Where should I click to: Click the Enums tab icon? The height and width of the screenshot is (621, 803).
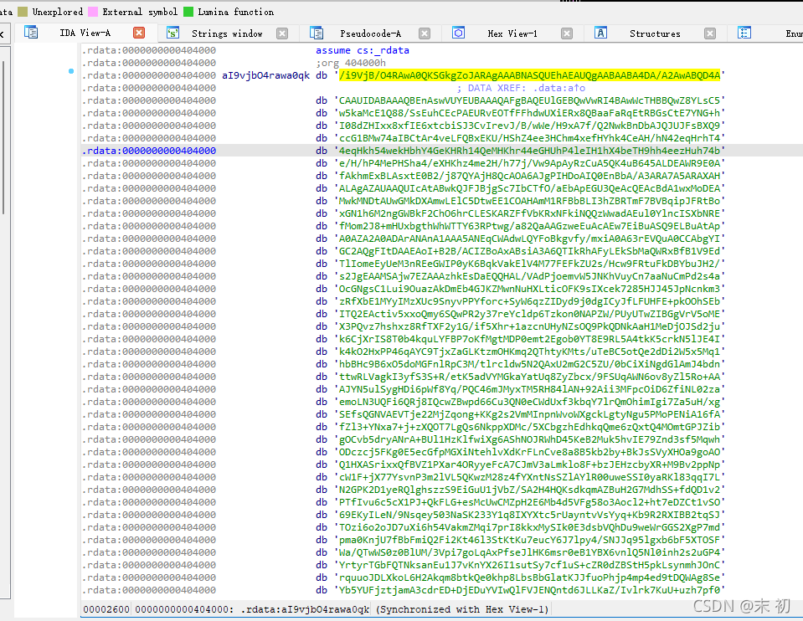point(744,33)
